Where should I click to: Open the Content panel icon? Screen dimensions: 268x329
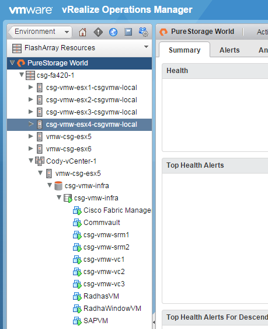coord(128,32)
